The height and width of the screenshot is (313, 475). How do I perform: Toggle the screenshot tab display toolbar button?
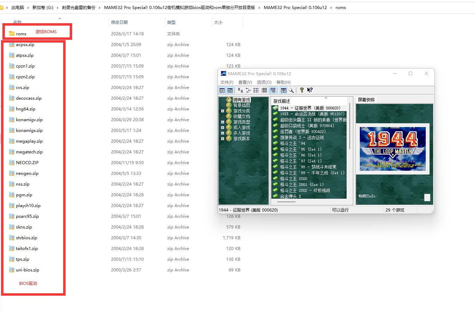[283, 90]
